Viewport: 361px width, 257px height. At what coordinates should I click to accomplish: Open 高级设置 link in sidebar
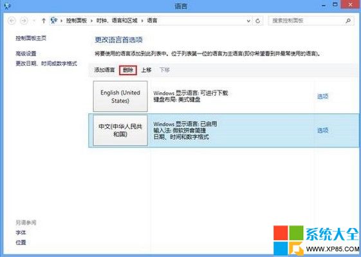click(x=26, y=53)
